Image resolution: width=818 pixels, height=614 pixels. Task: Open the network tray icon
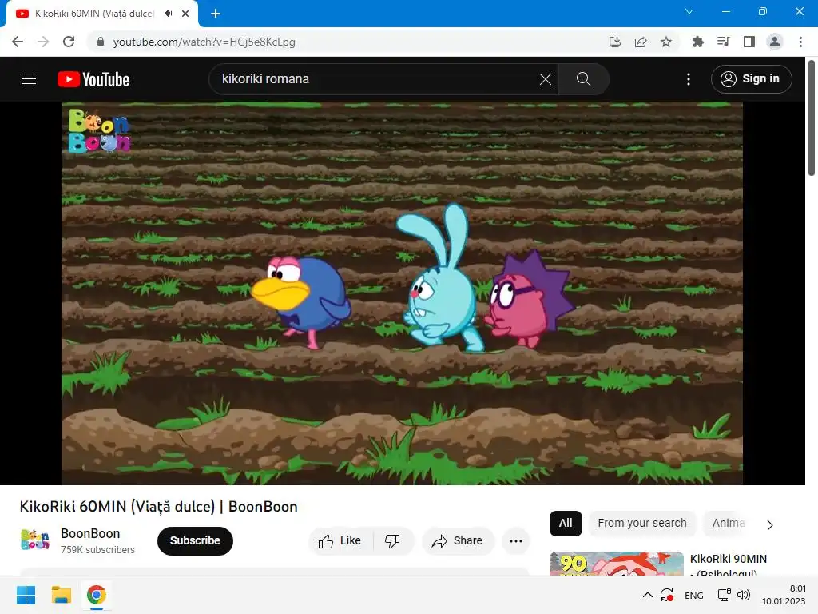point(724,595)
